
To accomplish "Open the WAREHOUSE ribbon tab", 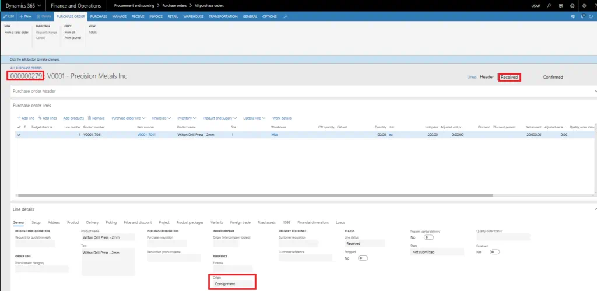I will click(x=194, y=17).
